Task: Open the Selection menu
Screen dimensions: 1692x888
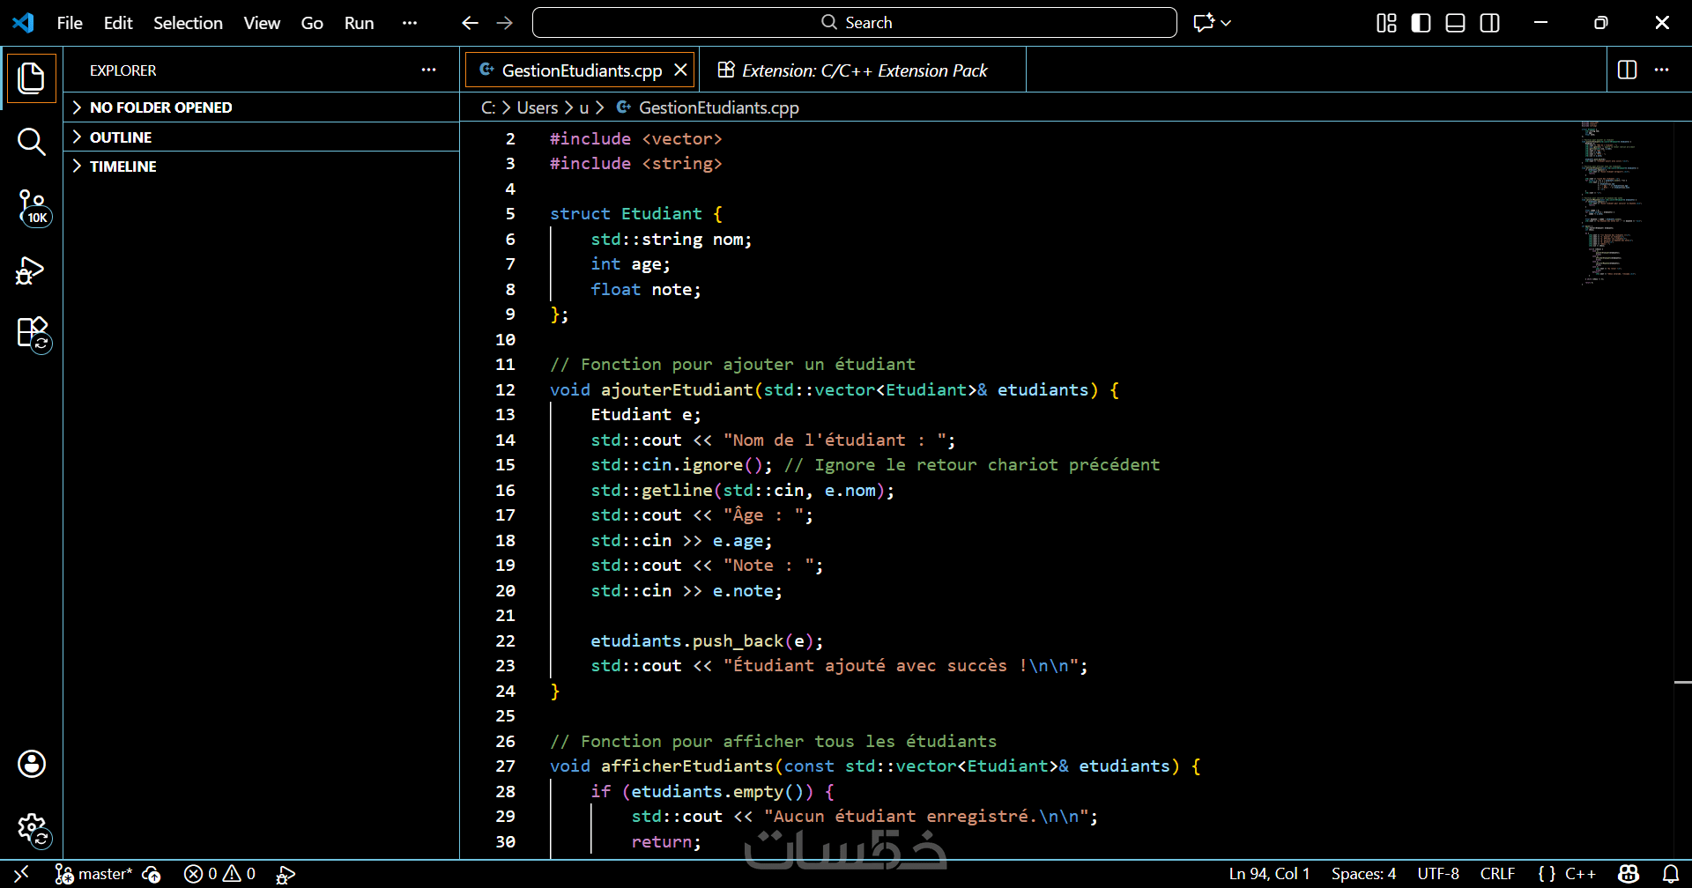Action: pos(188,23)
